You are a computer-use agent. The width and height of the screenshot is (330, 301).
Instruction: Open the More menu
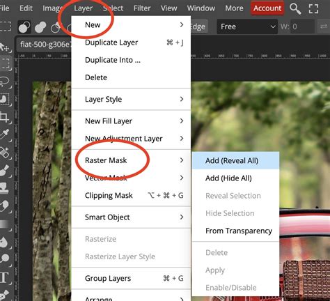tap(234, 8)
